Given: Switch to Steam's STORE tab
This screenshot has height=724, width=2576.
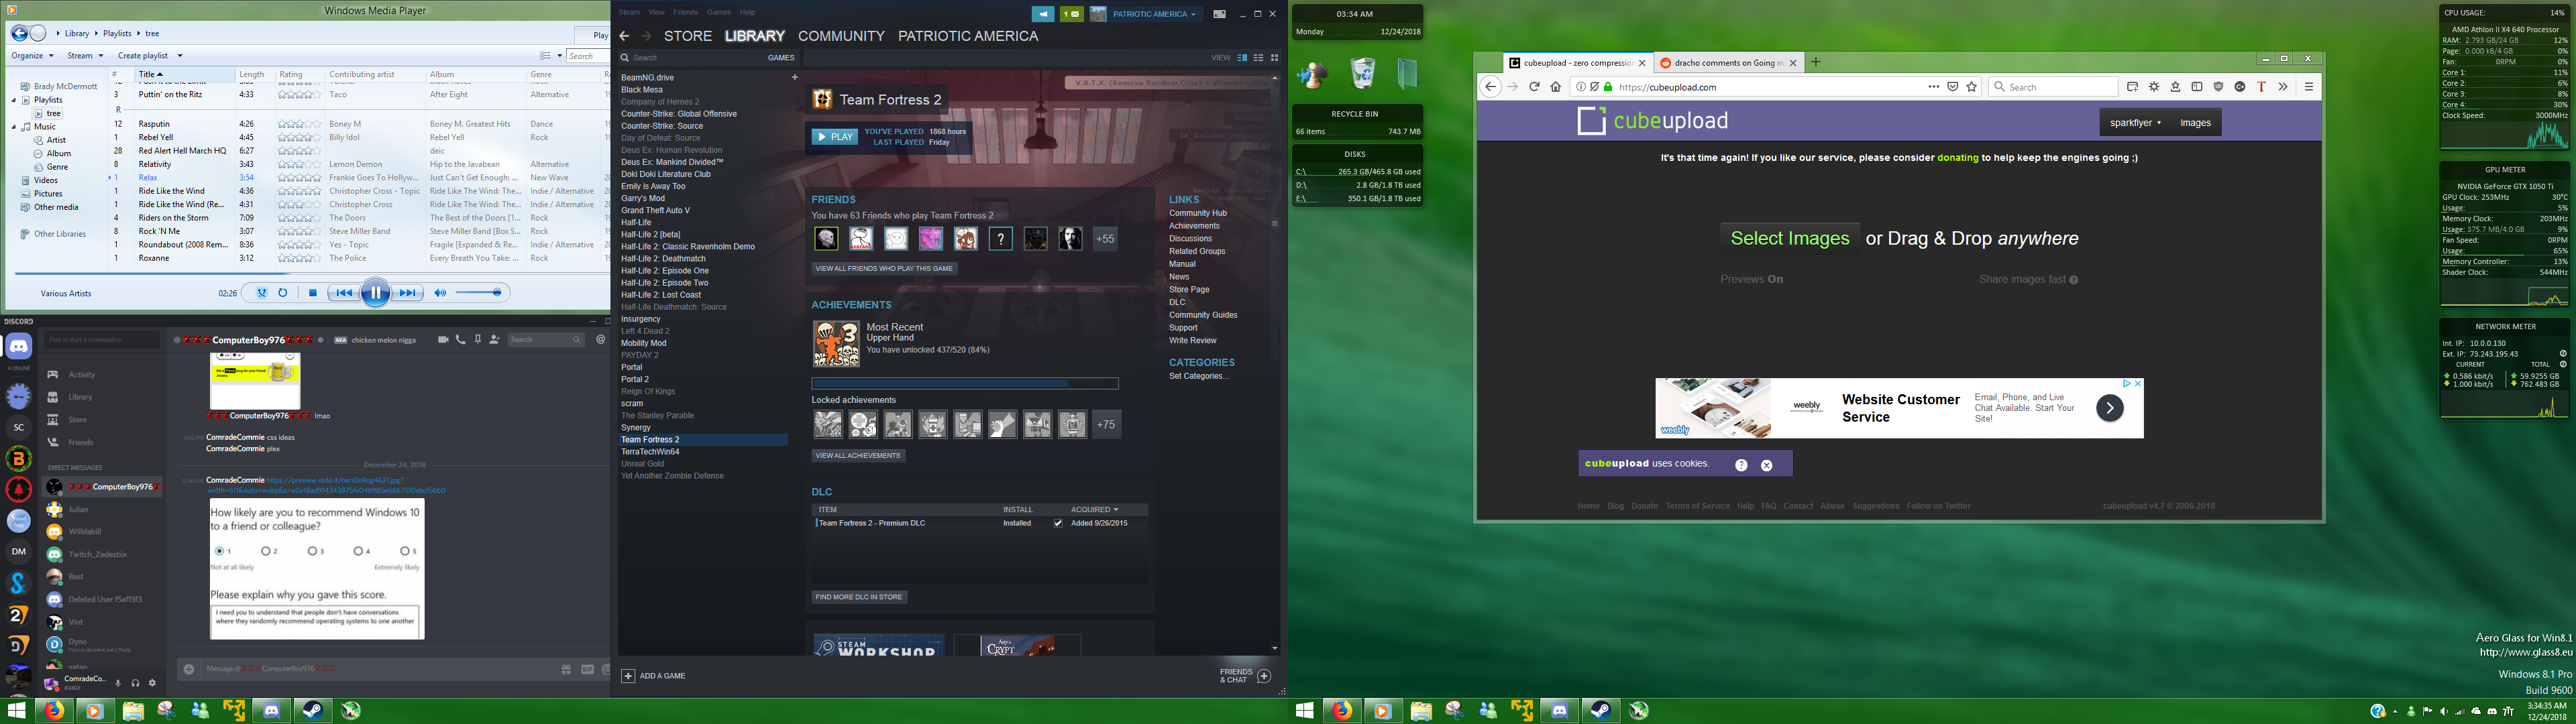Looking at the screenshot, I should pyautogui.click(x=688, y=36).
